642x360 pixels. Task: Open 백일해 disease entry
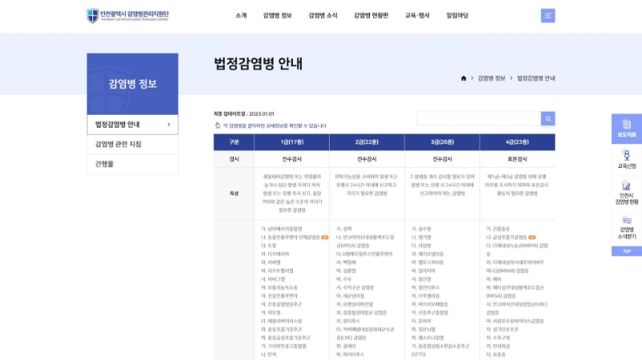[x=346, y=263]
